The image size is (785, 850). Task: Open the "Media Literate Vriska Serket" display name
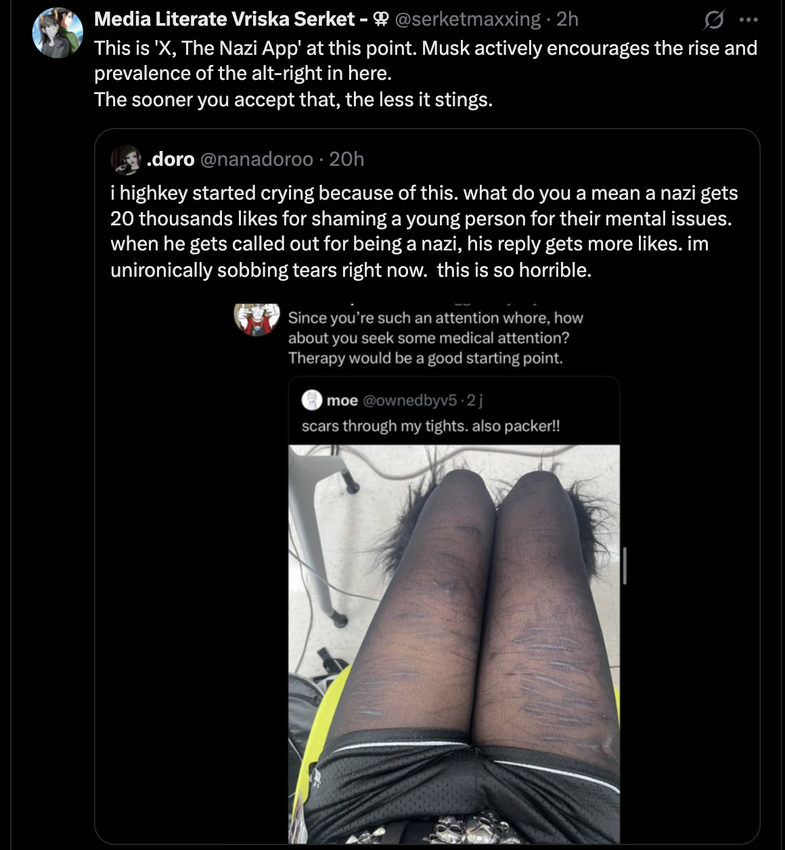pyautogui.click(x=224, y=19)
